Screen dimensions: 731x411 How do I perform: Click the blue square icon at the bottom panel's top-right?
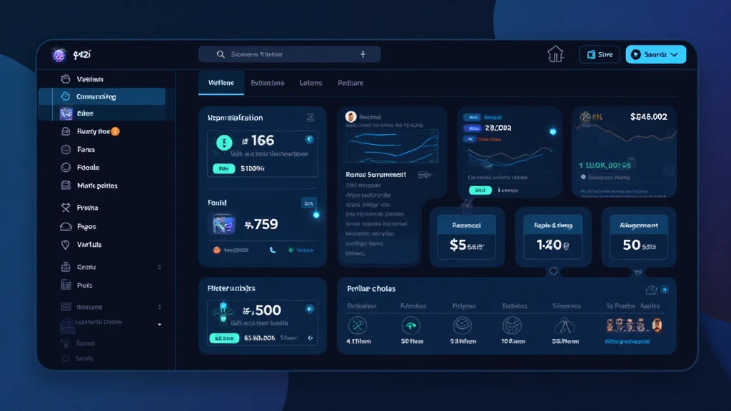tap(665, 290)
